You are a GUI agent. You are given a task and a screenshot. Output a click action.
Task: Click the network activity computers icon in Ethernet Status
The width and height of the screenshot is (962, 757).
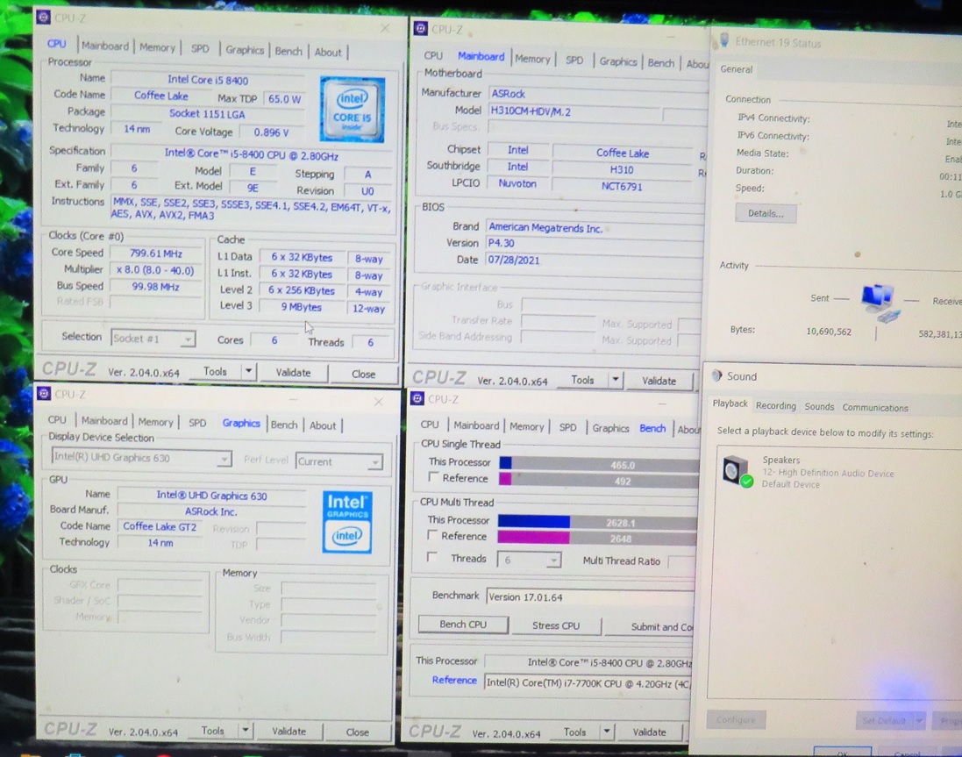(x=878, y=303)
